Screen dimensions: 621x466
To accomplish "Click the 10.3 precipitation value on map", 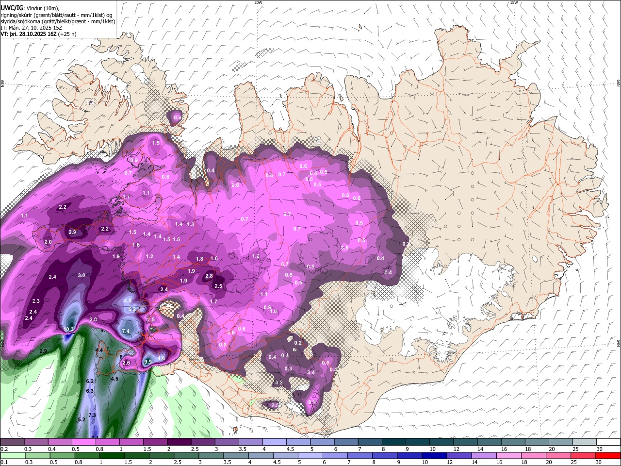I will 68,329.
